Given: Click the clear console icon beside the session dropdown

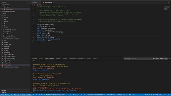Looking at the screenshot, I should click(x=170, y=59).
